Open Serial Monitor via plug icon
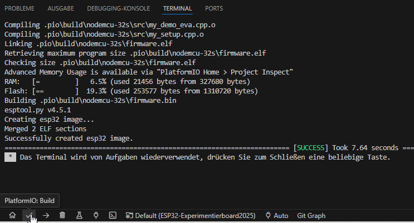 tap(96, 215)
